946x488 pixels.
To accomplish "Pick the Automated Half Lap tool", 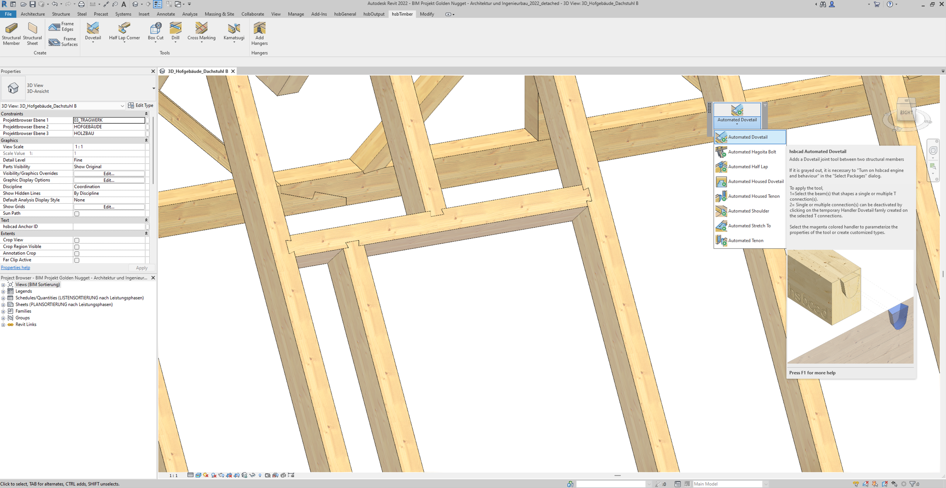I will [747, 167].
